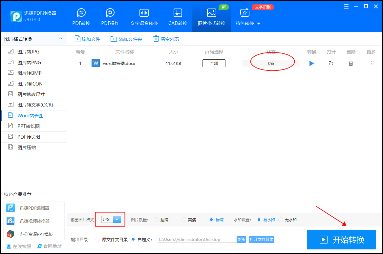
Task: Click the 开始转换 button
Action: coord(341,240)
